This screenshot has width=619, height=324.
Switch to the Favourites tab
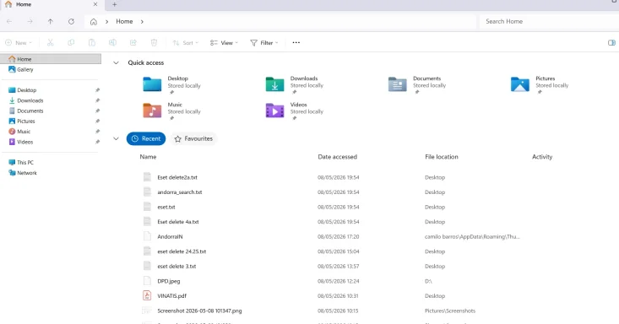(194, 138)
